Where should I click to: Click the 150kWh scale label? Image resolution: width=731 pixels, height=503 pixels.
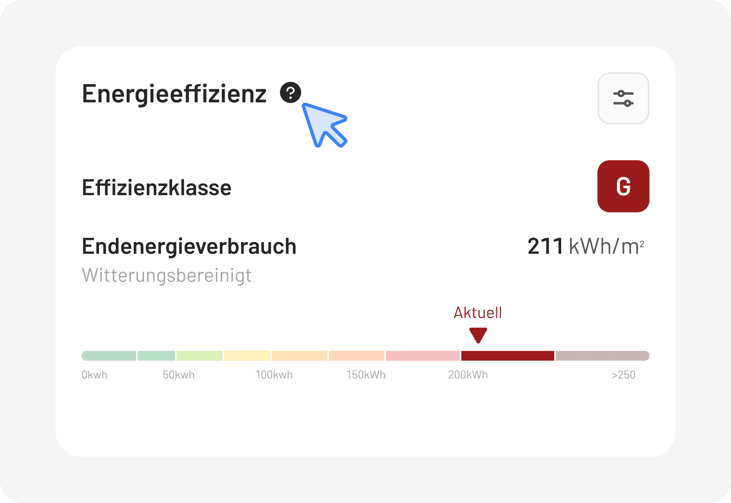[365, 375]
